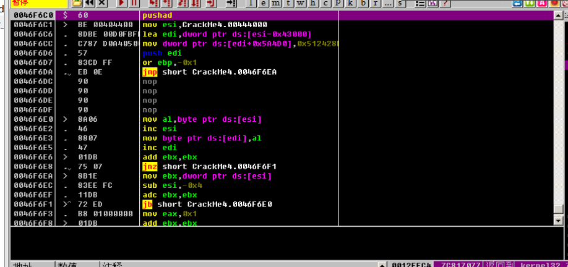Image resolution: width=568 pixels, height=267 pixels.
Task: Click the Execute till return icon
Action: [x=210, y=3]
